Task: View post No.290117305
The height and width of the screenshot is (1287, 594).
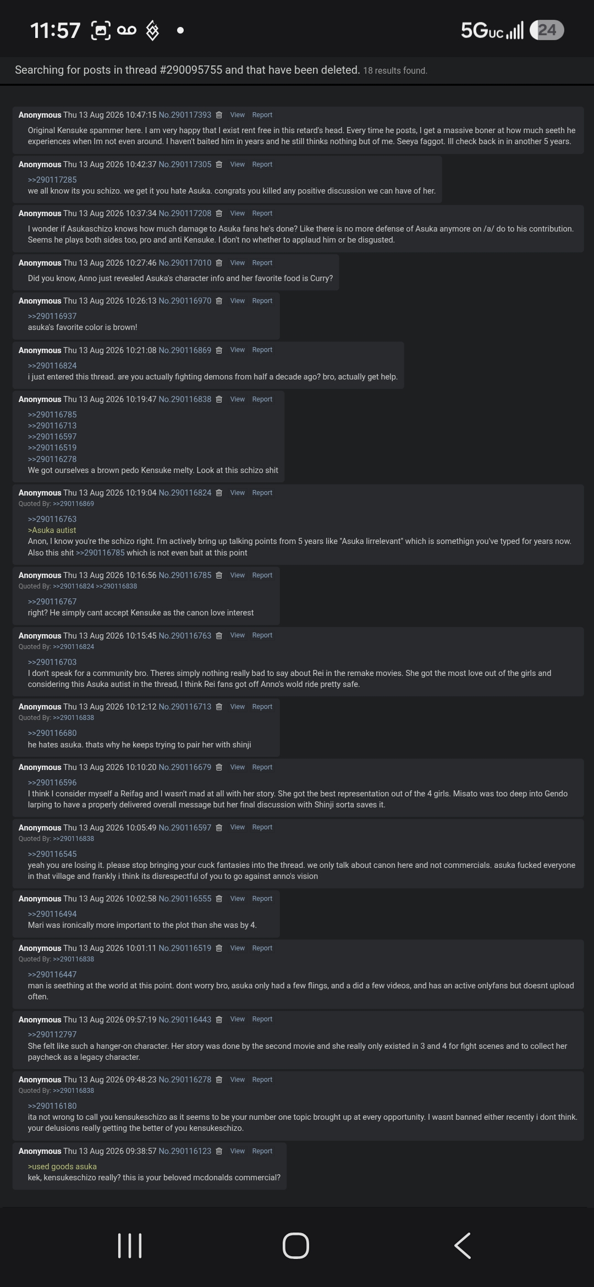Action: point(238,164)
